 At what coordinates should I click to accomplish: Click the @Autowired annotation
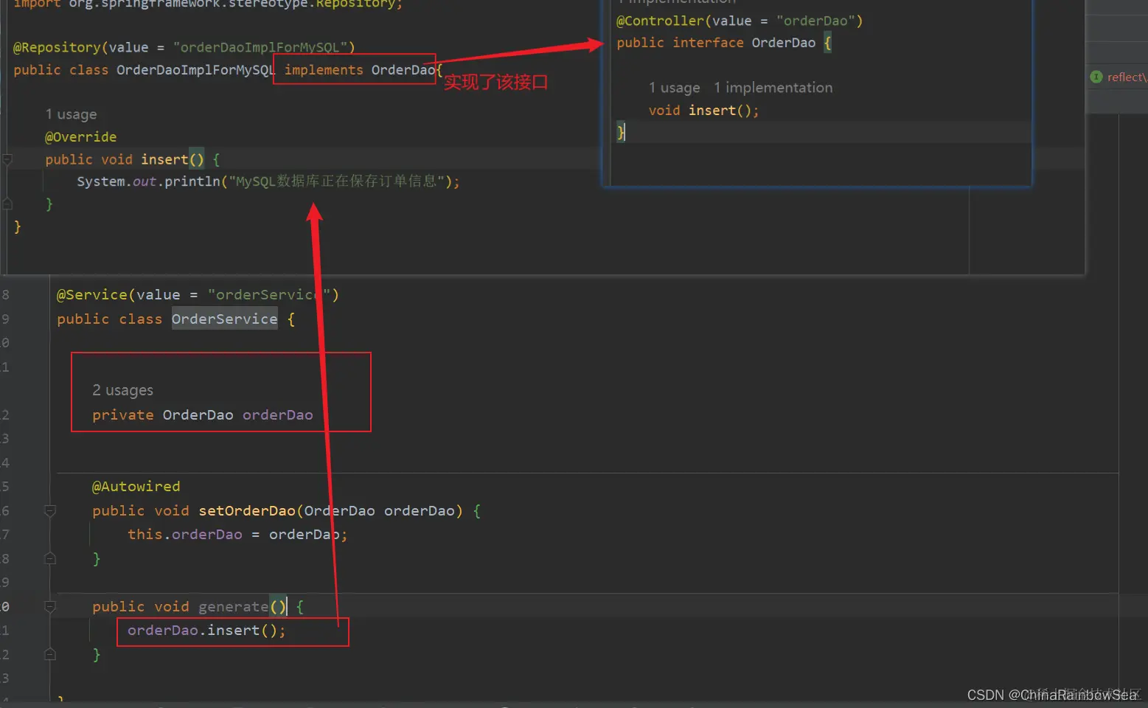[x=136, y=487]
